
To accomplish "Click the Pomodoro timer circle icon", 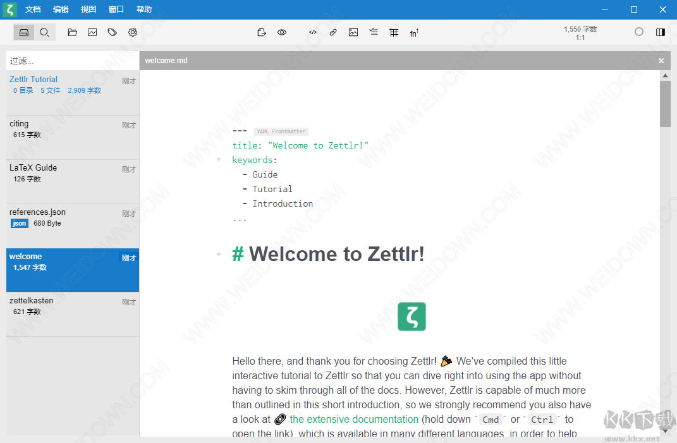I will (639, 32).
